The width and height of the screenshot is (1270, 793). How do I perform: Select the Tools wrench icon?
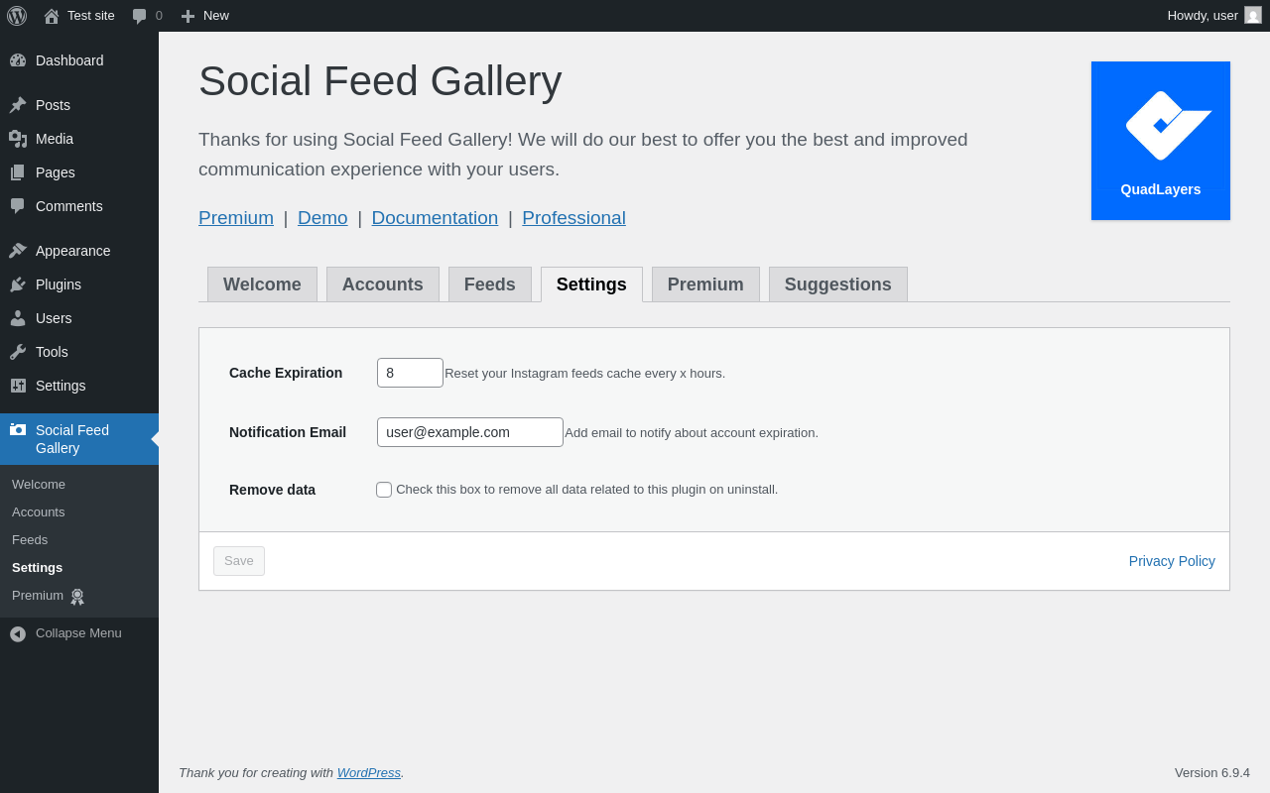coord(18,352)
